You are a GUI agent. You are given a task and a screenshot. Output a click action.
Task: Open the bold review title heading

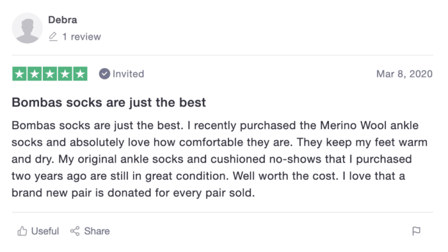pyautogui.click(x=109, y=103)
